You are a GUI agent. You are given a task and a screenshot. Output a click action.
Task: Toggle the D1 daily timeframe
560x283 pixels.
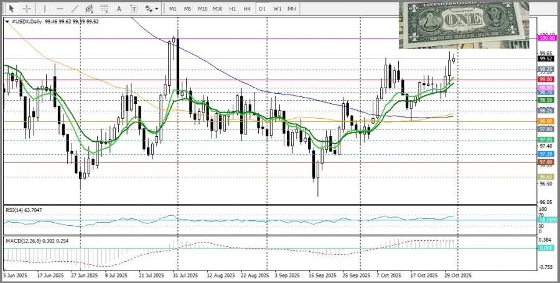pos(262,9)
